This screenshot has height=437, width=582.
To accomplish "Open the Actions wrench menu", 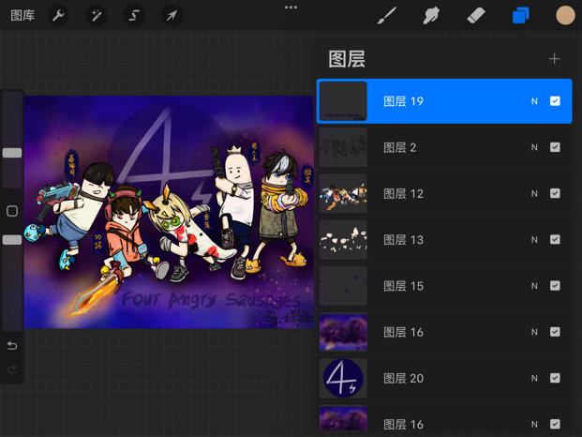I will (58, 16).
